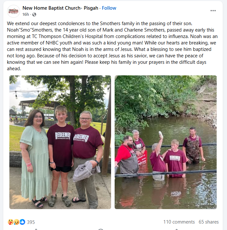
Task: Click the partially visible Like button icon
Action: pyautogui.click(x=36, y=229)
